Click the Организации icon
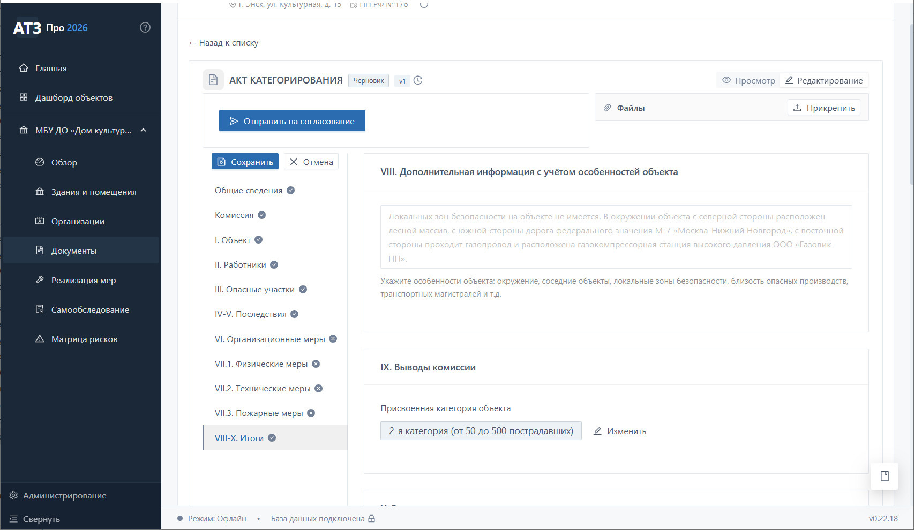This screenshot has height=530, width=914. (x=40, y=221)
